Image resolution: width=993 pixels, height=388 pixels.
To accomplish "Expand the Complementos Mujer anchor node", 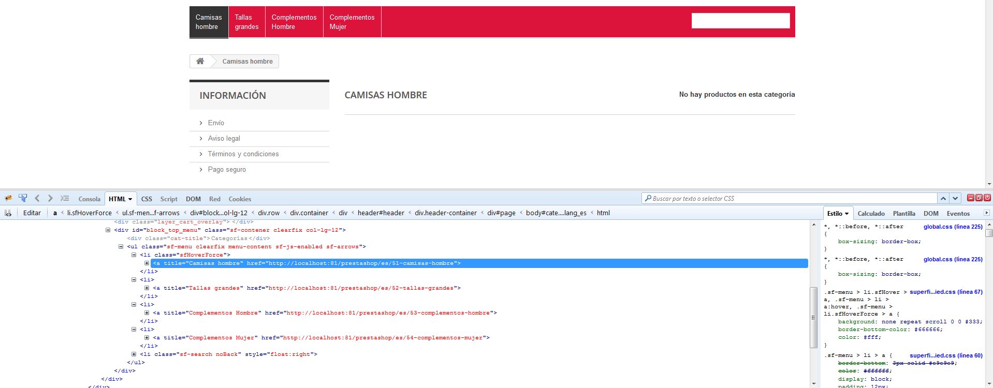I will 147,337.
